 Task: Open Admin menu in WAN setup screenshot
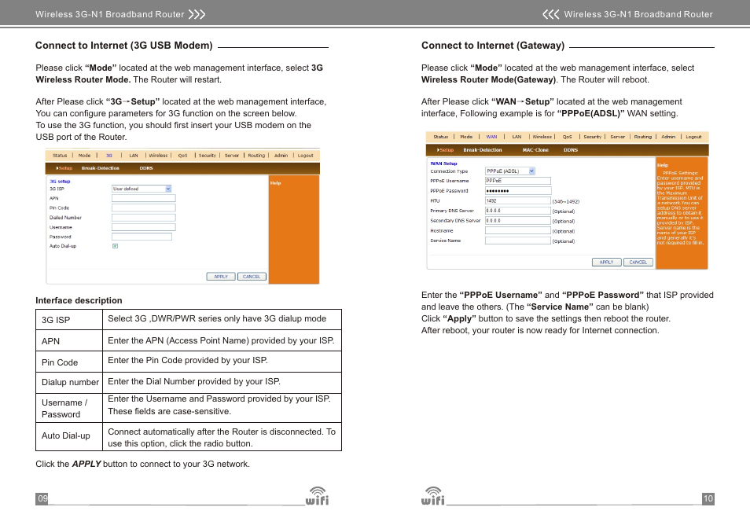669,137
